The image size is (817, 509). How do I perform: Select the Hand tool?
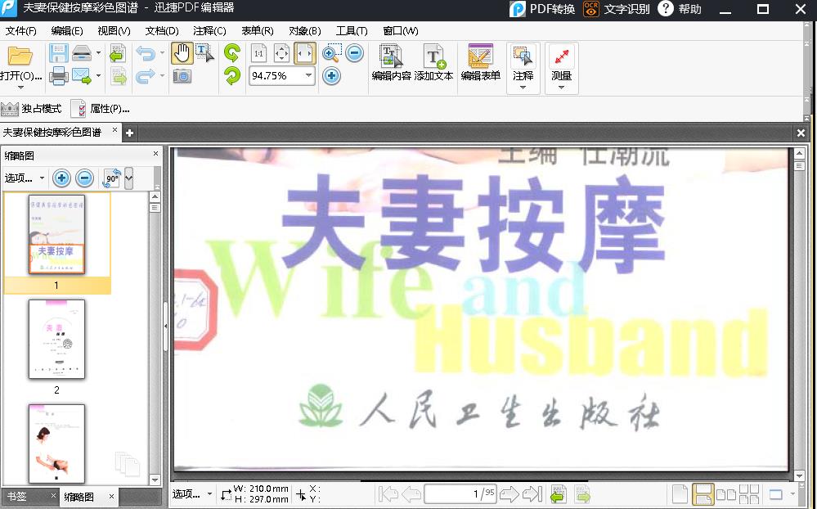[x=182, y=53]
